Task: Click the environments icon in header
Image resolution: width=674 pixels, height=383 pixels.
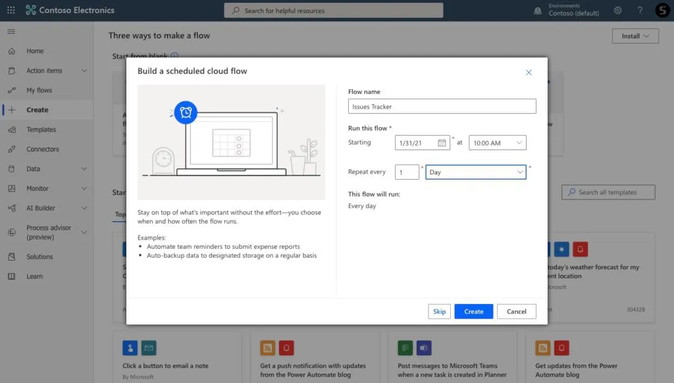Action: pyautogui.click(x=538, y=11)
